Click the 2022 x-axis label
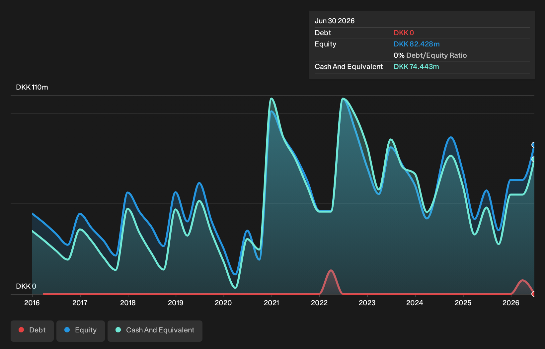 (319, 303)
